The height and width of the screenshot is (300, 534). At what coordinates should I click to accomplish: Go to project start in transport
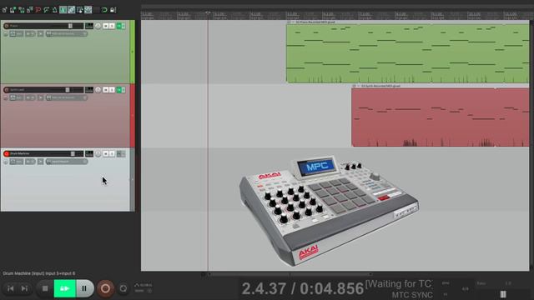11,288
